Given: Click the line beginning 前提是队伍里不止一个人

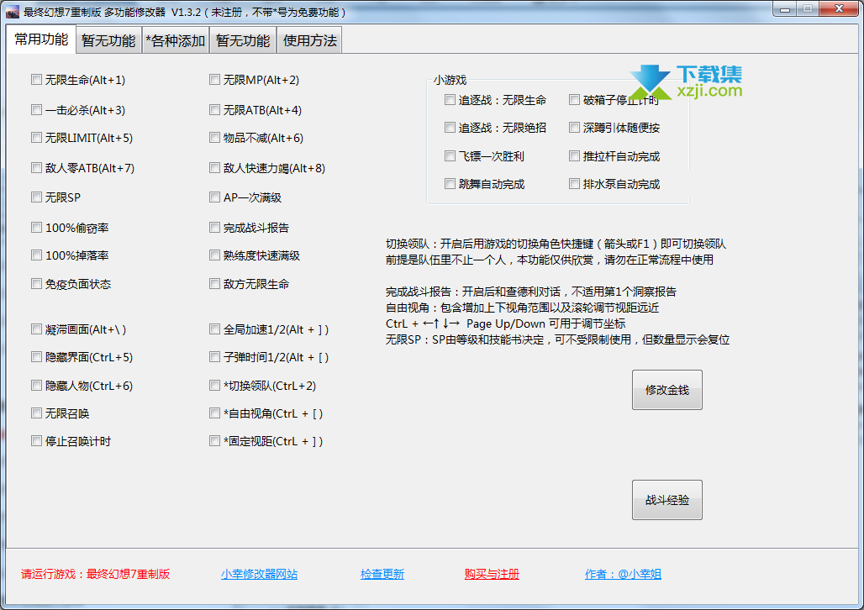Looking at the screenshot, I should tap(550, 260).
